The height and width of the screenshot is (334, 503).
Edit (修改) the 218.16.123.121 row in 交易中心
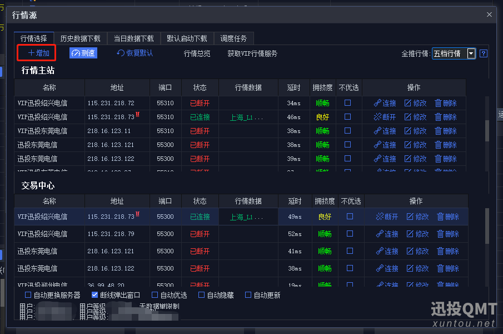[417, 251]
